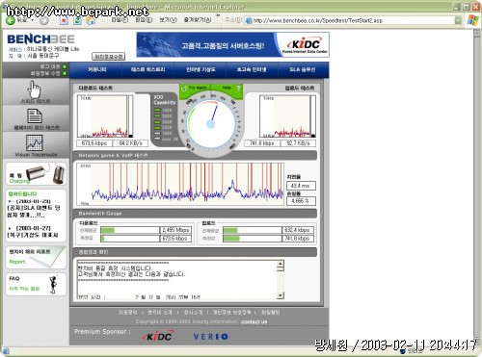The height and width of the screenshot is (357, 482).
Task: Click the VERIO sponsor logo
Action: click(211, 337)
